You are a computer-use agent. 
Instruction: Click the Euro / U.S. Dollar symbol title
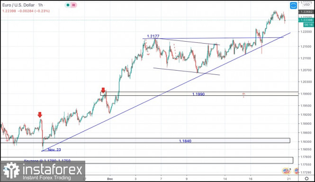click(x=18, y=5)
